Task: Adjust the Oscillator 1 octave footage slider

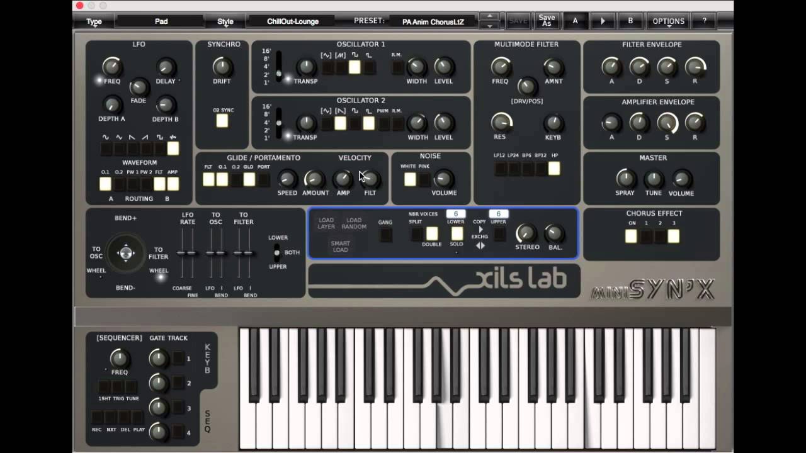Action: tap(279, 66)
